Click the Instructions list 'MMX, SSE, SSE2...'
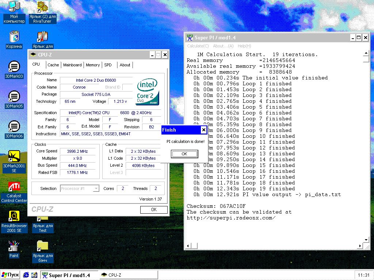The image size is (374, 280). (x=110, y=134)
